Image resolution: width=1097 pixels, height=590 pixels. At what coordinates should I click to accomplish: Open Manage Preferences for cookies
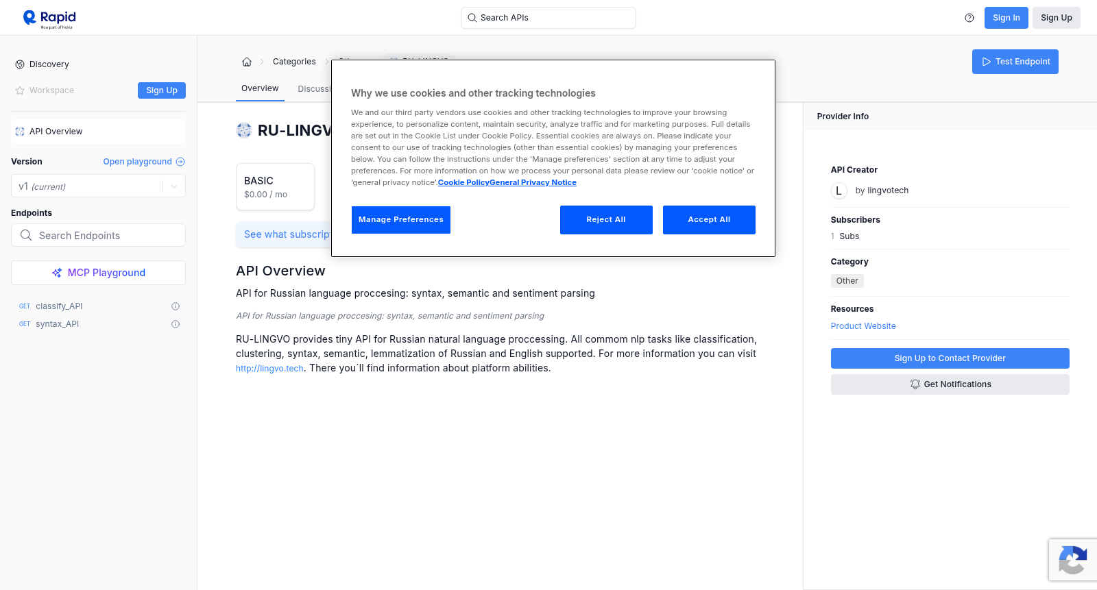401,220
